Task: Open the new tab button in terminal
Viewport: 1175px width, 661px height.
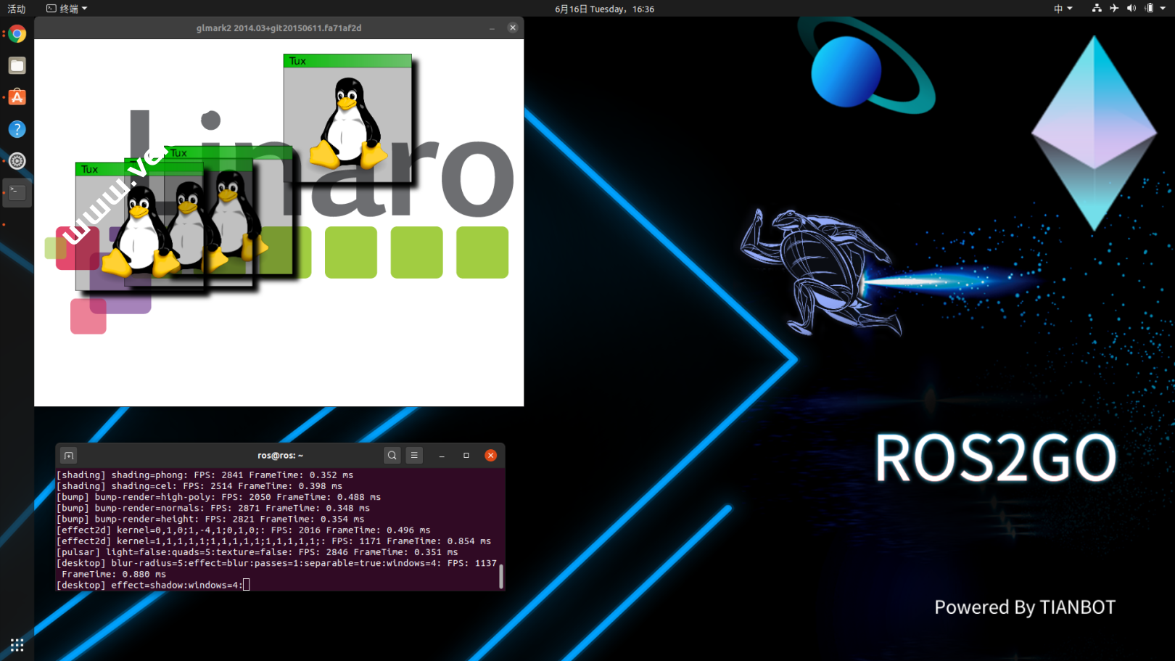Action: [x=69, y=456]
